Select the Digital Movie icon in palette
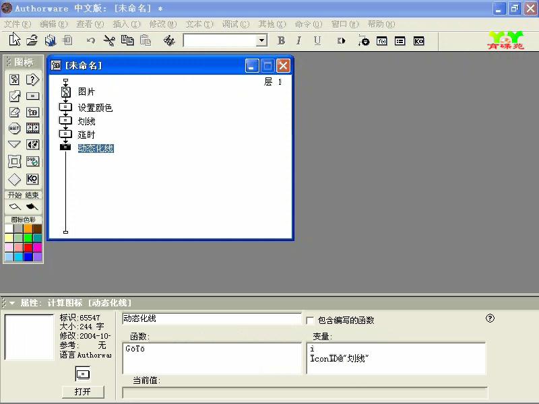 pos(32,128)
